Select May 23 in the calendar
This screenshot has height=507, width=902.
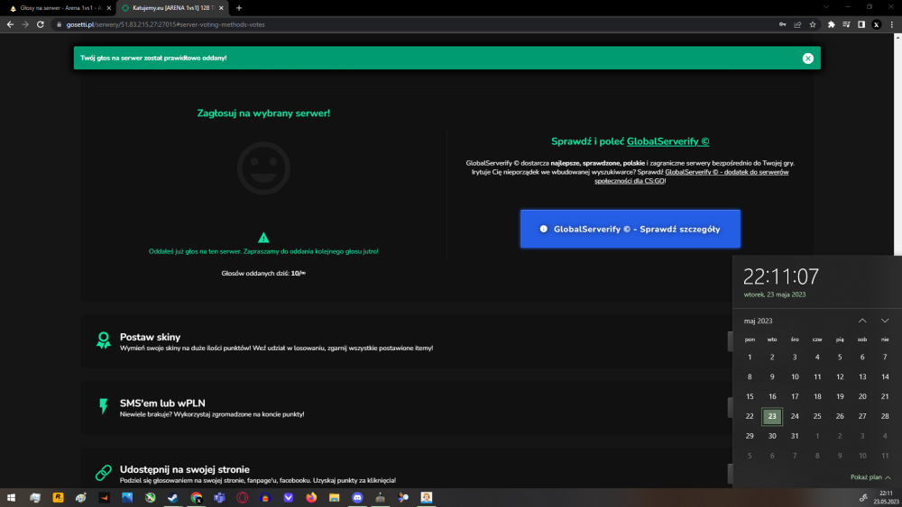click(772, 416)
